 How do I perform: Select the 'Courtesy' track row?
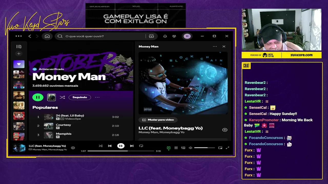pyautogui.click(x=81, y=126)
